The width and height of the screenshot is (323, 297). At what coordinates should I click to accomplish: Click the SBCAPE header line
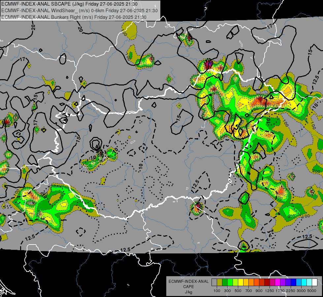(x=69, y=4)
